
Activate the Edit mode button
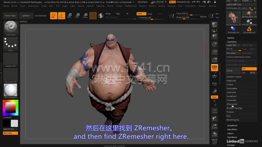53,15
